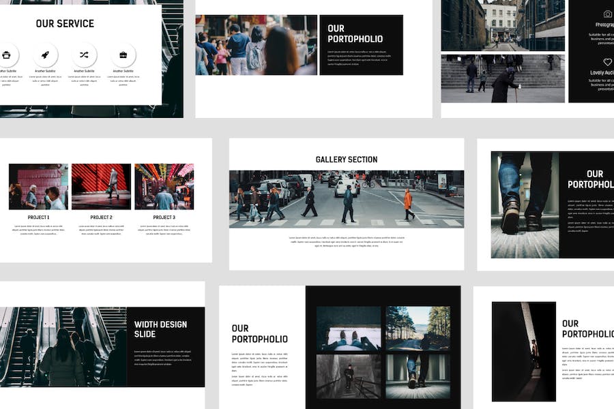Select the forest road photo in portfolio grid
Image resolution: width=614 pixels, height=409 pixels.
click(418, 329)
